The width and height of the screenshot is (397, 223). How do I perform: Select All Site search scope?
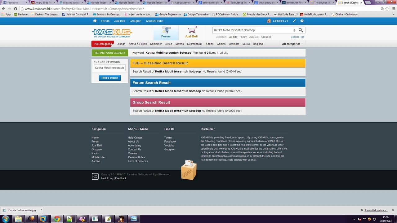pyautogui.click(x=233, y=37)
